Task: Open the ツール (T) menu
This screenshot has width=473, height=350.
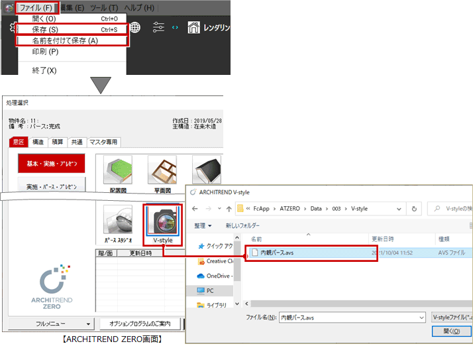Action: pos(104,7)
